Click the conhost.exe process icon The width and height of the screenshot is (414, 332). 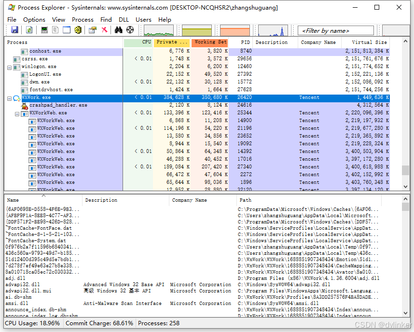click(x=25, y=52)
